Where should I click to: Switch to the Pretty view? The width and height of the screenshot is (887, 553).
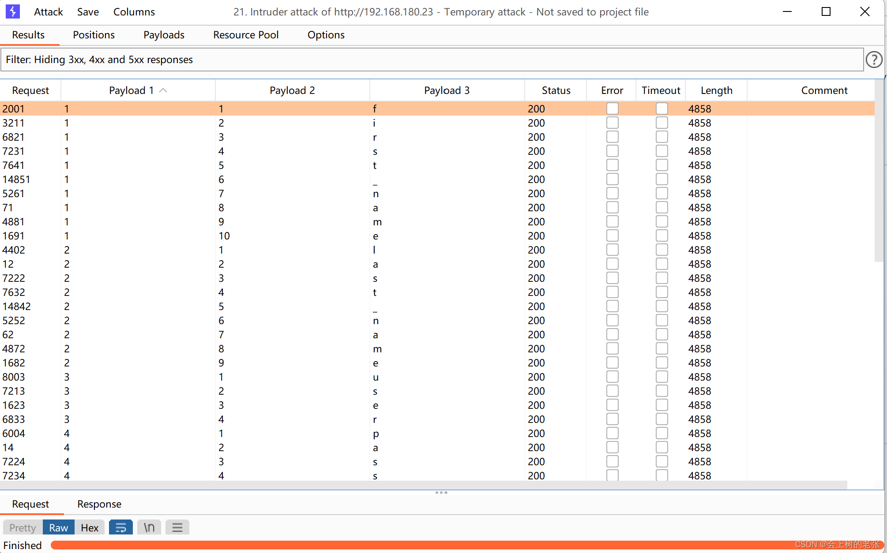[23, 527]
